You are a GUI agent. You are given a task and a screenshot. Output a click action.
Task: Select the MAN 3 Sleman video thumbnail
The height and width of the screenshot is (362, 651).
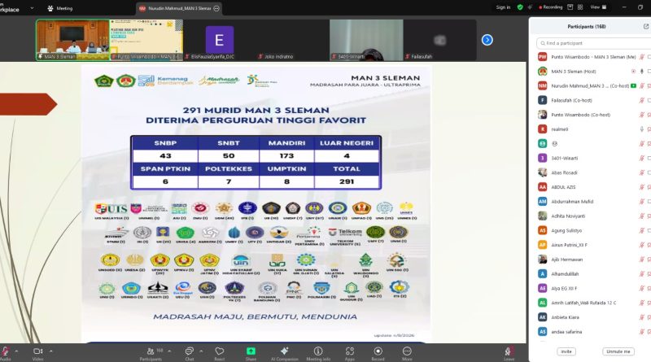tap(72, 40)
